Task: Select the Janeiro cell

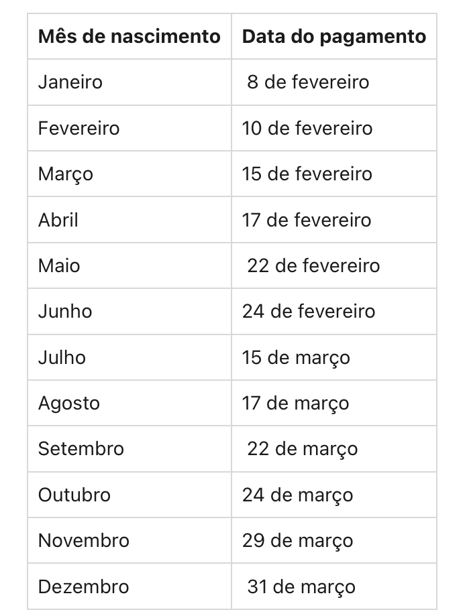Action: pos(70,82)
